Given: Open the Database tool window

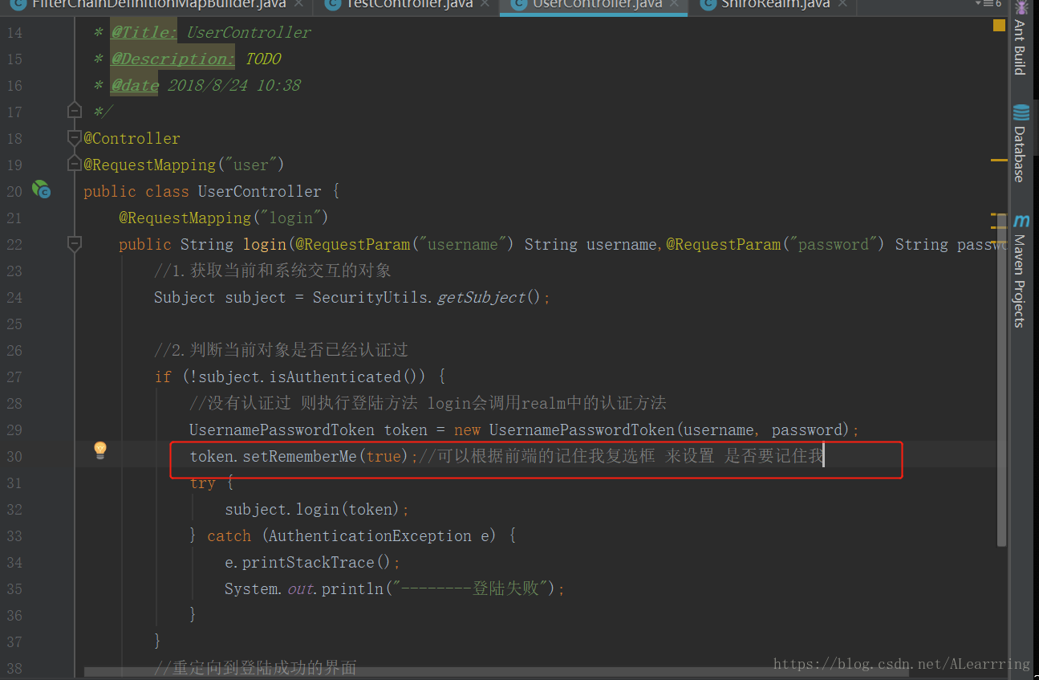Looking at the screenshot, I should pos(1021,144).
